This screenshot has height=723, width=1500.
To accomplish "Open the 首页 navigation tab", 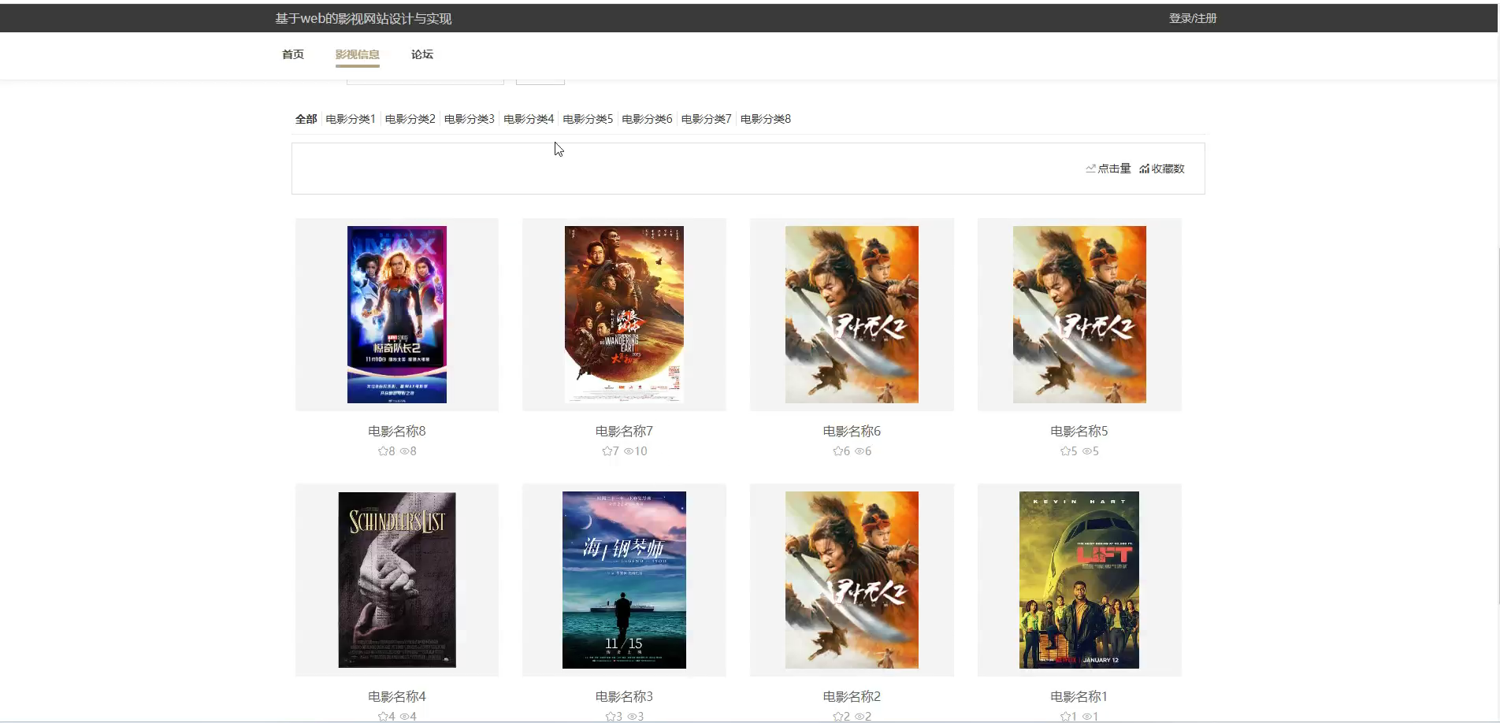I will pos(293,54).
